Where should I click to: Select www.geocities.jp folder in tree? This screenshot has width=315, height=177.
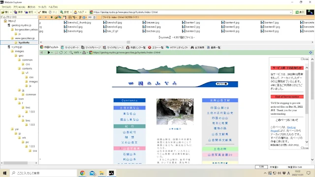[25, 38]
